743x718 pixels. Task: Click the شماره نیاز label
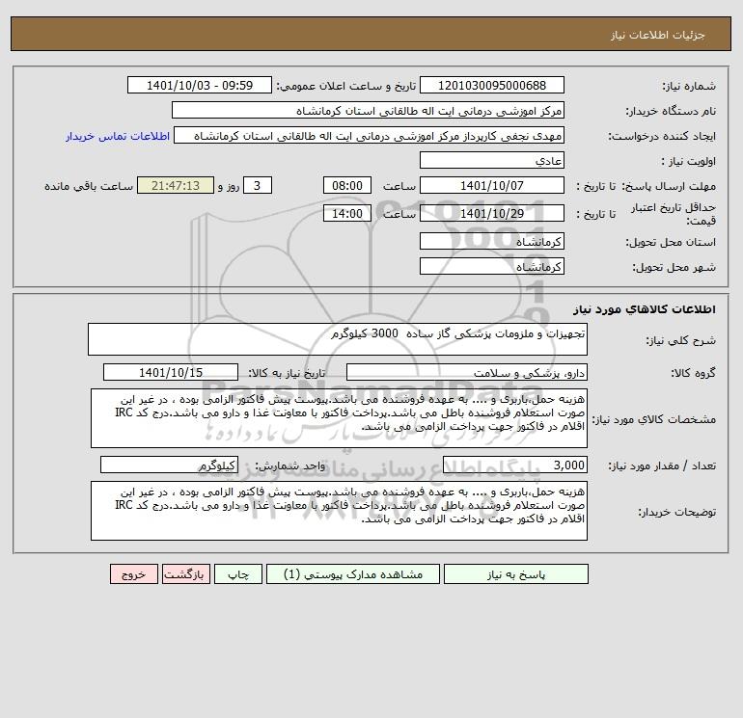point(689,86)
